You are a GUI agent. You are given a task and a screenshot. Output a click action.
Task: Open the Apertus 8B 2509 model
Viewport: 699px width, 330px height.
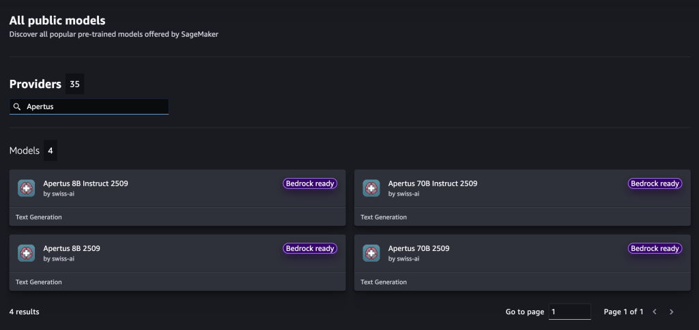click(x=72, y=249)
